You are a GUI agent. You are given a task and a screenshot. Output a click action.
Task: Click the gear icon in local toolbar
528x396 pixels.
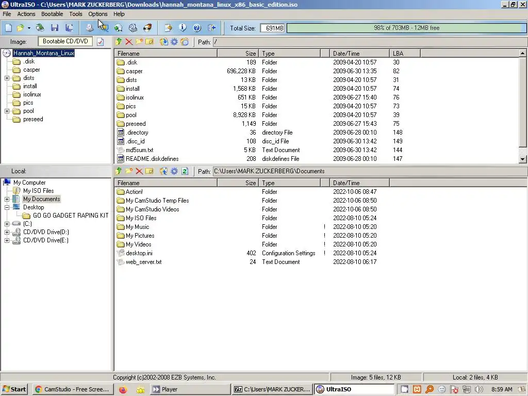174,171
